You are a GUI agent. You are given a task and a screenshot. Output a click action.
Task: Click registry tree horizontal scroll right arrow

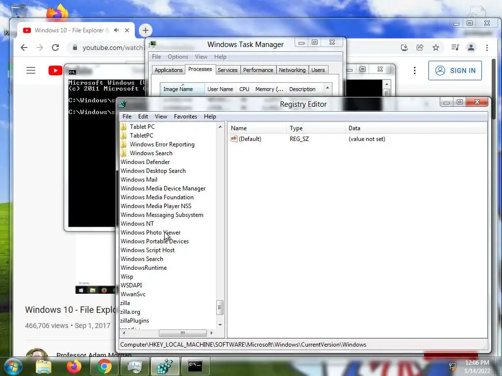click(211, 333)
